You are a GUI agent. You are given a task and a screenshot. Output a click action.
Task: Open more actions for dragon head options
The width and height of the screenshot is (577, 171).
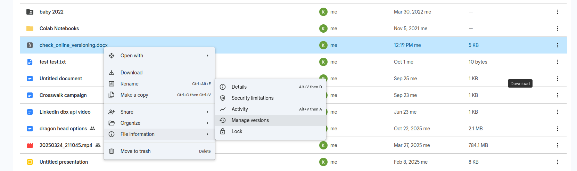[x=558, y=129]
